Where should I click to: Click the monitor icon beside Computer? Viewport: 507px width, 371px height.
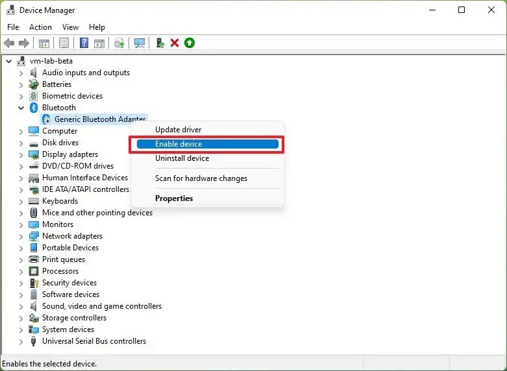34,131
